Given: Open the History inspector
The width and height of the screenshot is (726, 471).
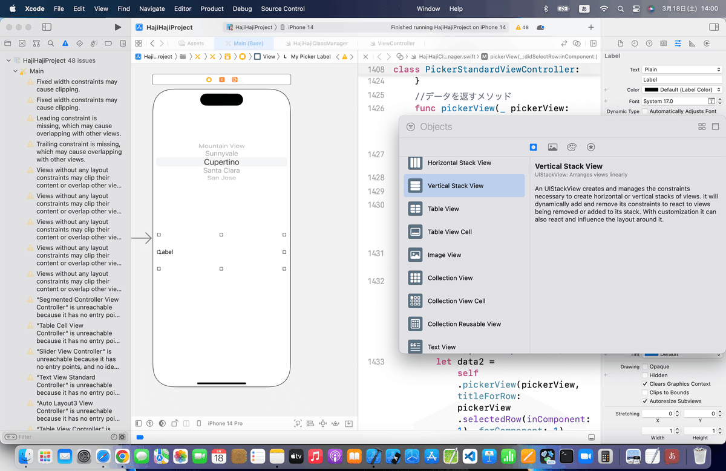Looking at the screenshot, I should (635, 44).
